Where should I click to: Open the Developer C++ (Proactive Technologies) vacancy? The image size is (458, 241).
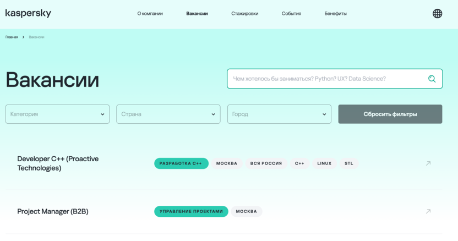(58, 163)
